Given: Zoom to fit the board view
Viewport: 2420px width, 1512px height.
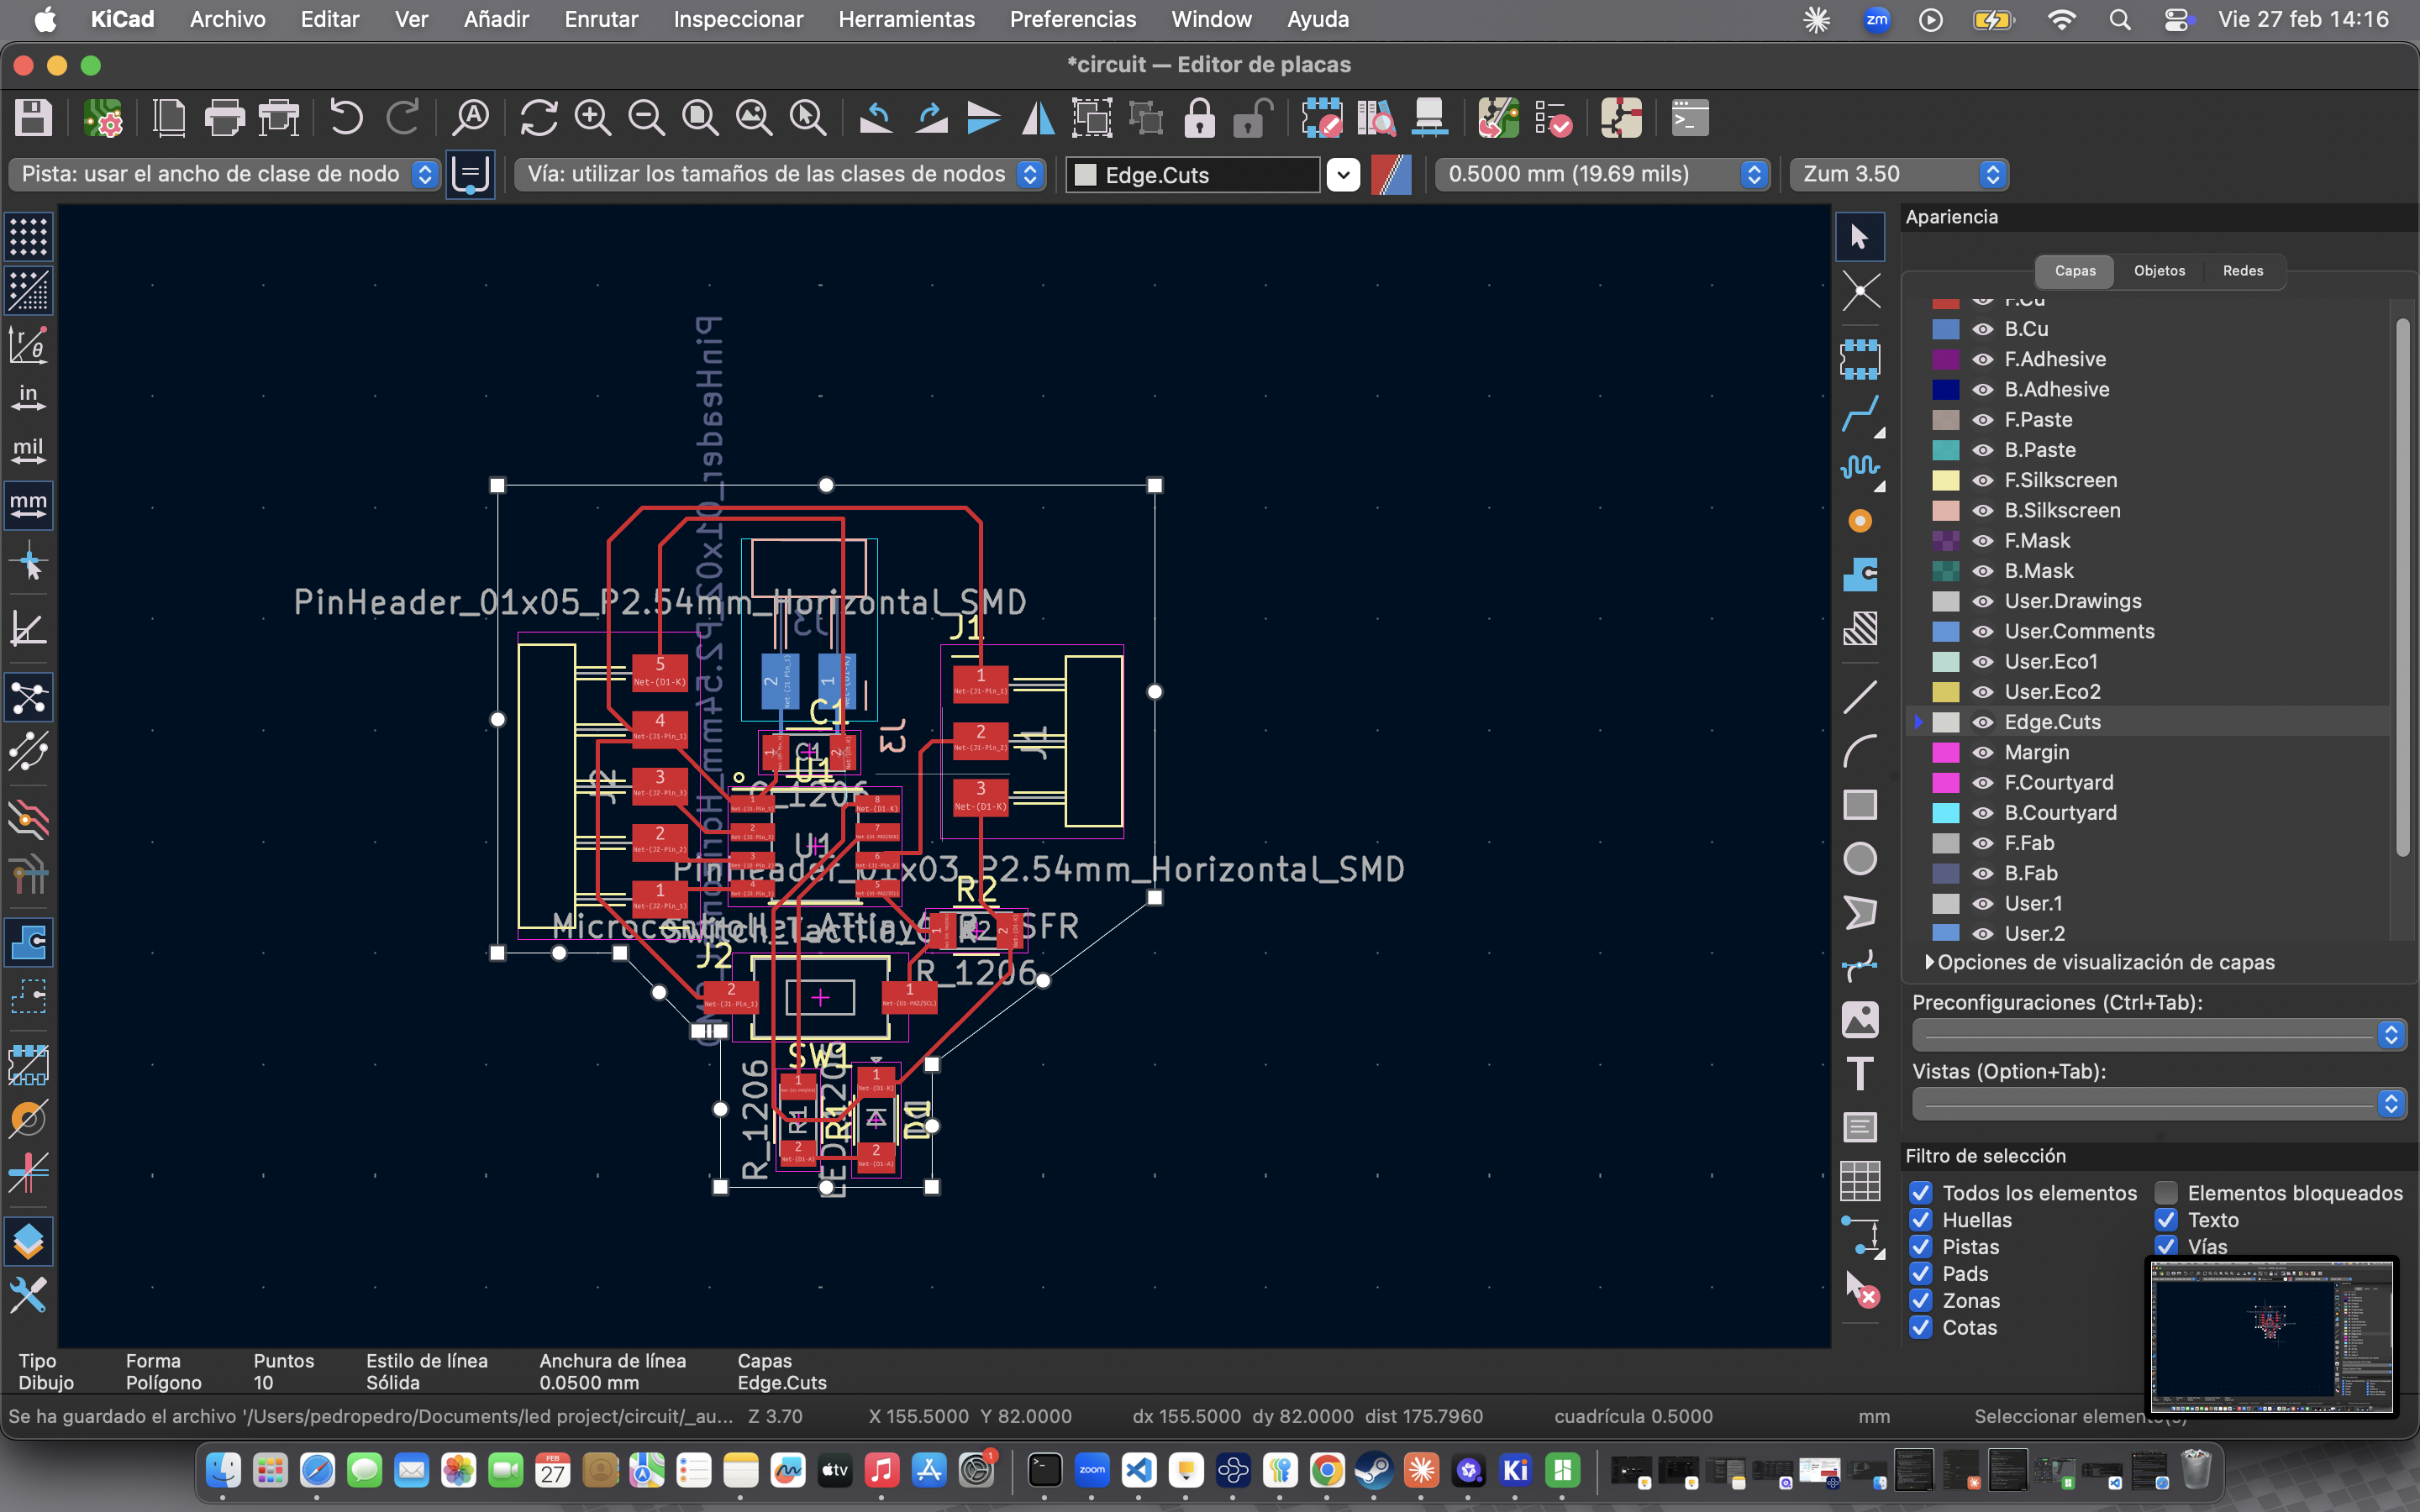Looking at the screenshot, I should (700, 117).
